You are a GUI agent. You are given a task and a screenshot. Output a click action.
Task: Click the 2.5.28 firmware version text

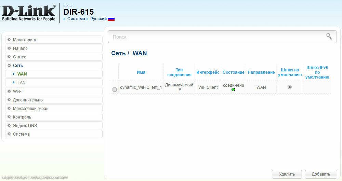click(x=68, y=6)
